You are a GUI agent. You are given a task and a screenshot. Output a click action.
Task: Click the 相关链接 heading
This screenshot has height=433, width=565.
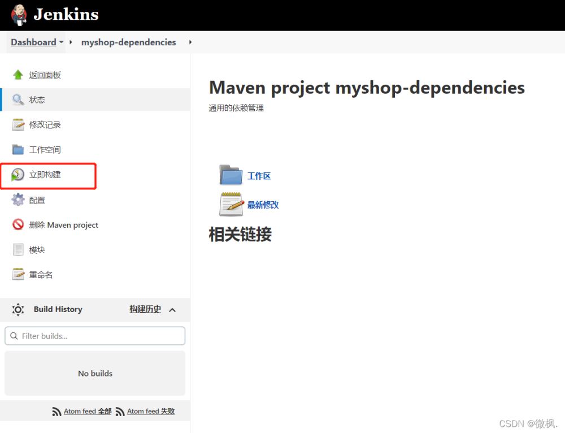(x=240, y=235)
